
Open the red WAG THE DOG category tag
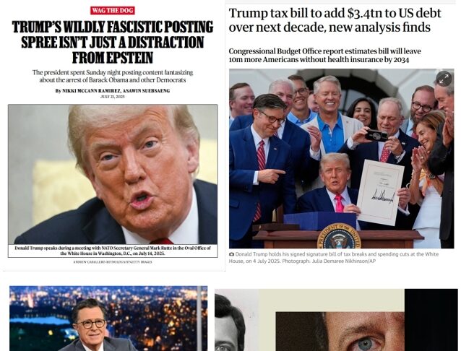[113, 11]
